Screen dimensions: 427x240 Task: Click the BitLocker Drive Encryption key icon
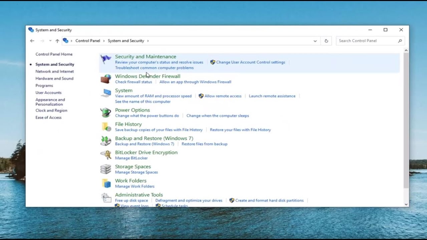(106, 155)
